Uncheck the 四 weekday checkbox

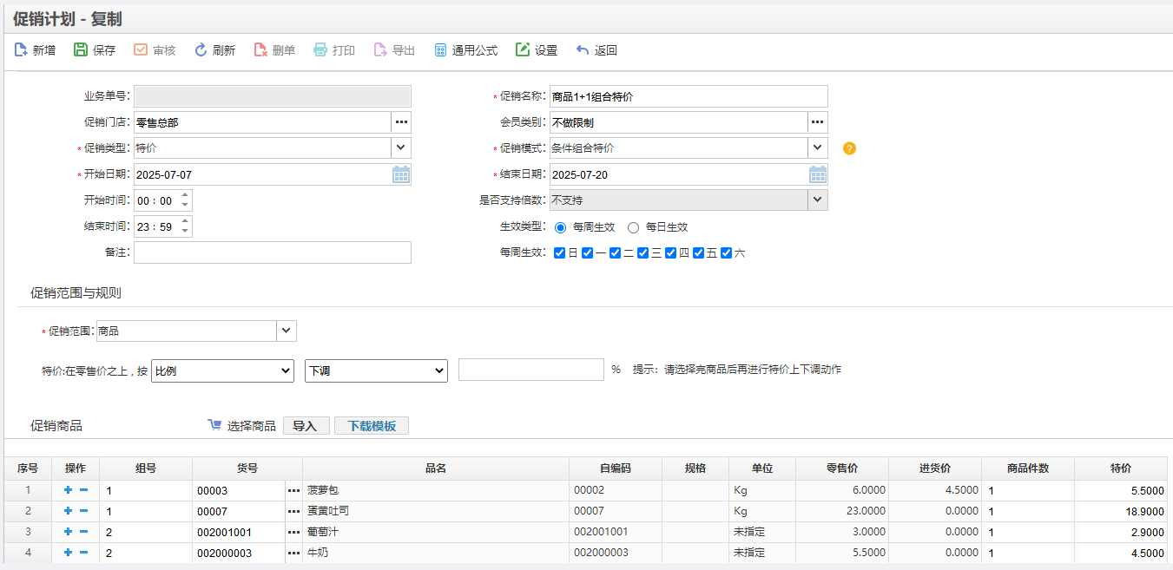click(x=671, y=253)
